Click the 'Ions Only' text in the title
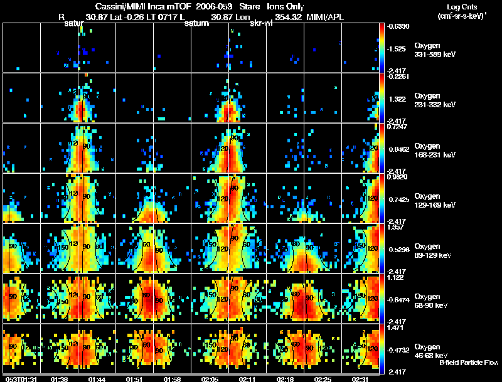The width and height of the screenshot is (502, 382). (286, 7)
